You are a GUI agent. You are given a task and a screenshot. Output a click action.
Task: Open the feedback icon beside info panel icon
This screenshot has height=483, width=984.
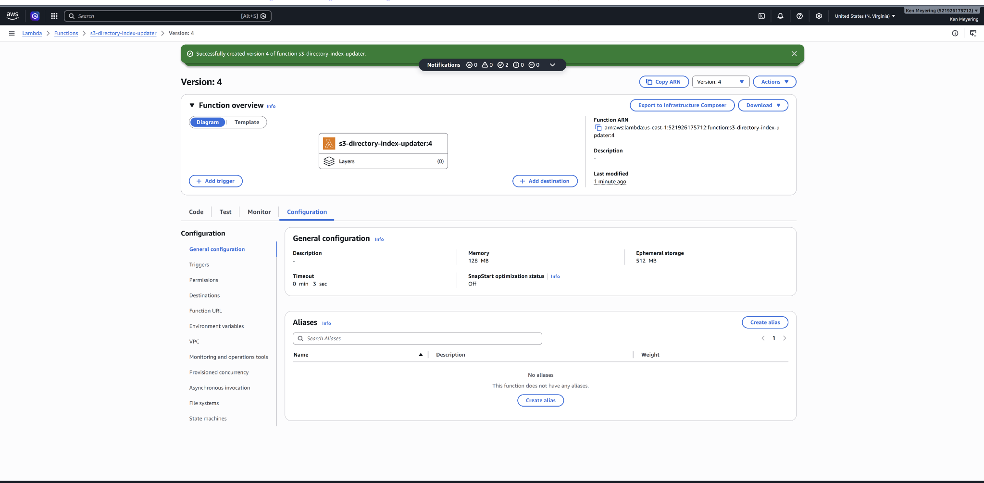coord(973,33)
